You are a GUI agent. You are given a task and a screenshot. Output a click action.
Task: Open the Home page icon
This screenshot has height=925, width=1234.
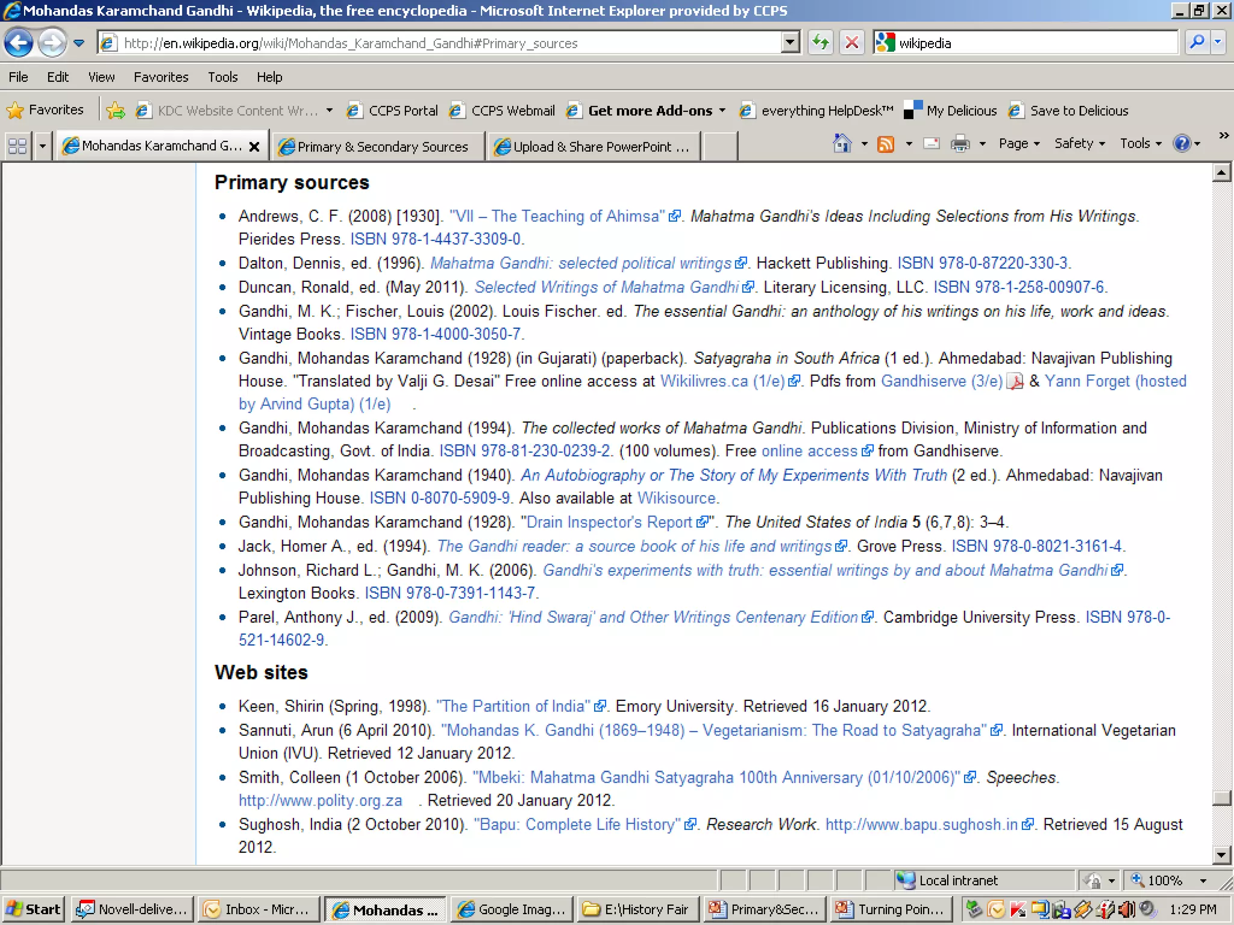click(842, 144)
